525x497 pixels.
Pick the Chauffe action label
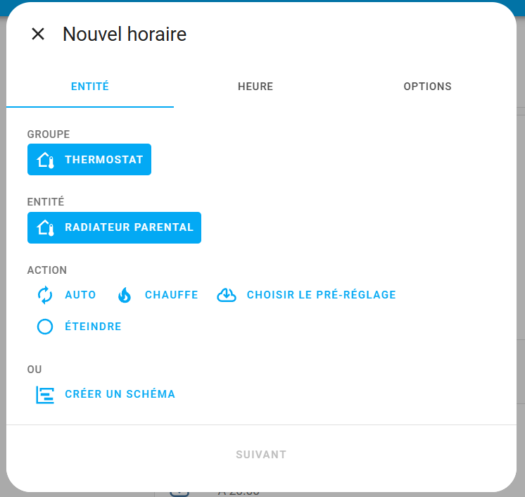tap(171, 295)
